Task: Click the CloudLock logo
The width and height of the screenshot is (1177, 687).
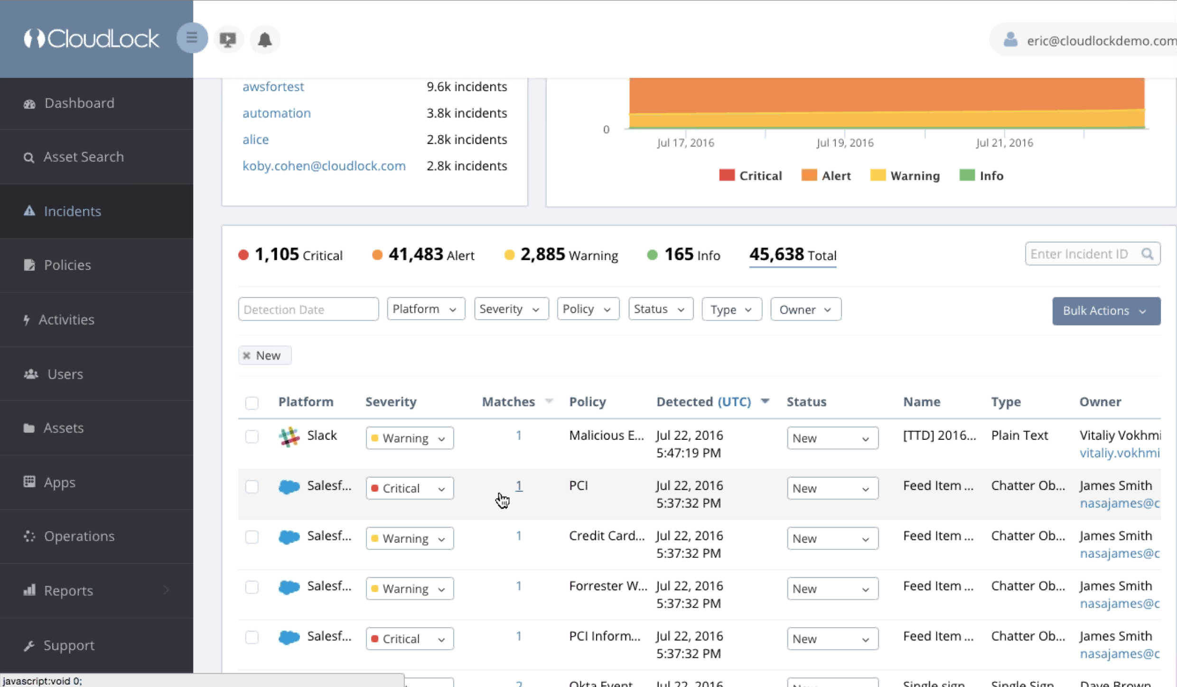Action: click(x=92, y=39)
